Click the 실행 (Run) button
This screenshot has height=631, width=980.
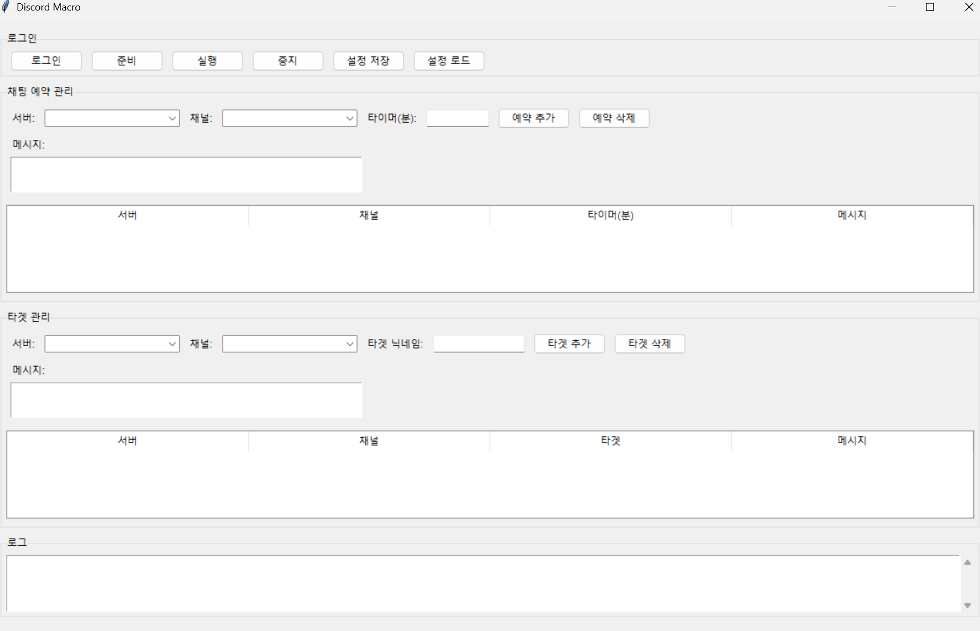point(208,61)
